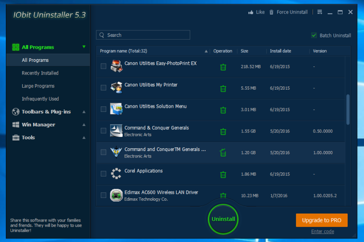364x242 pixels.
Task: Sort by the Size column header
Action: tap(245, 51)
